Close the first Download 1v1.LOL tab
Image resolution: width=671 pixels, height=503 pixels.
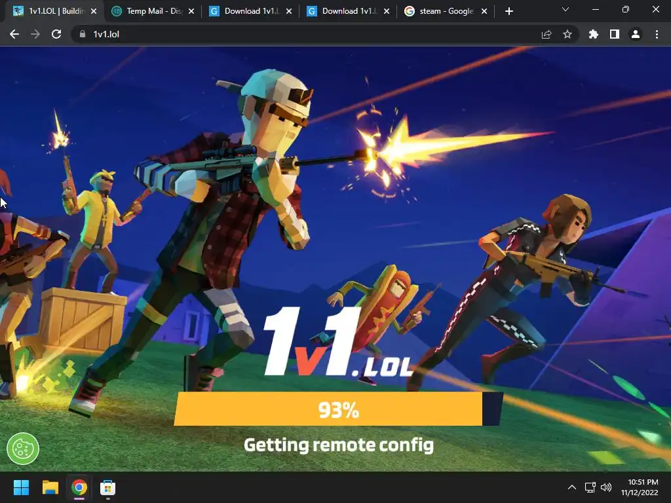(x=289, y=11)
